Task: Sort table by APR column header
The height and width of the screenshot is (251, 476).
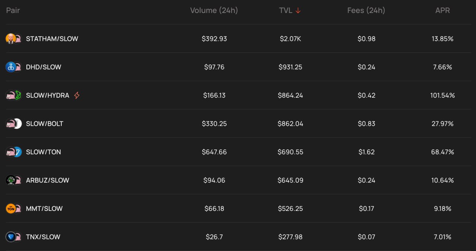Action: 443,10
